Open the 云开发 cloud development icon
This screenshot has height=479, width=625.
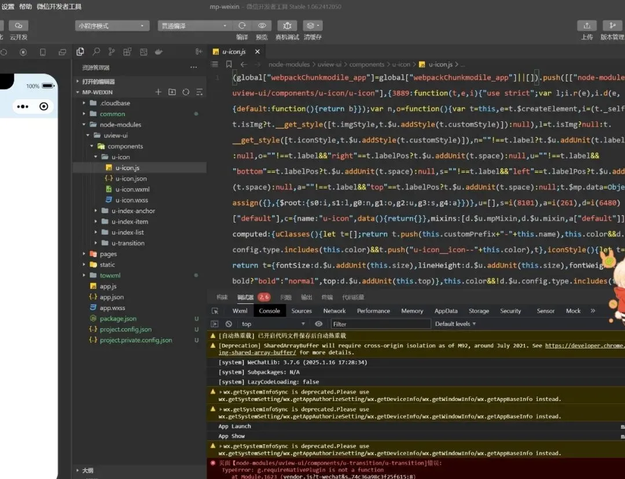pos(19,25)
